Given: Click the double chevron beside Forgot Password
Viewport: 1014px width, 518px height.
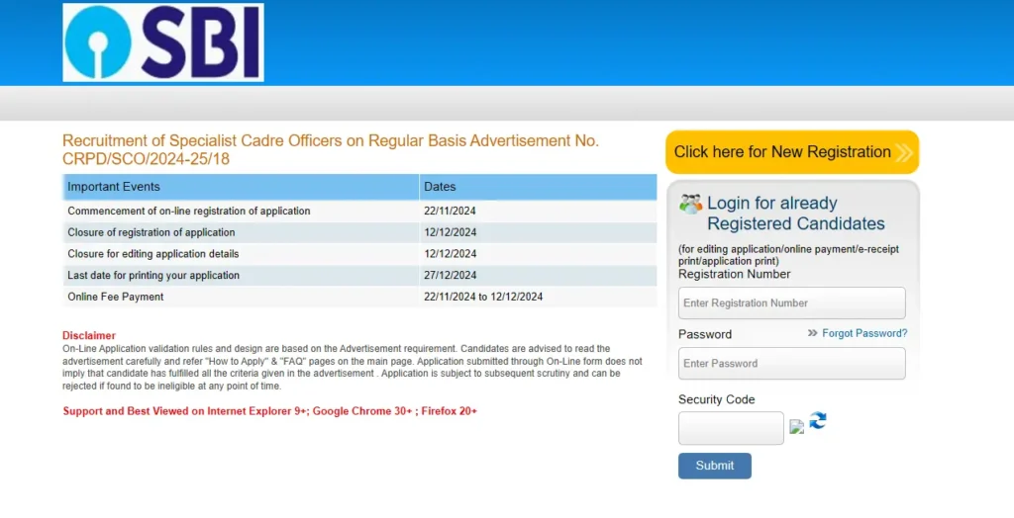Looking at the screenshot, I should click(x=812, y=333).
